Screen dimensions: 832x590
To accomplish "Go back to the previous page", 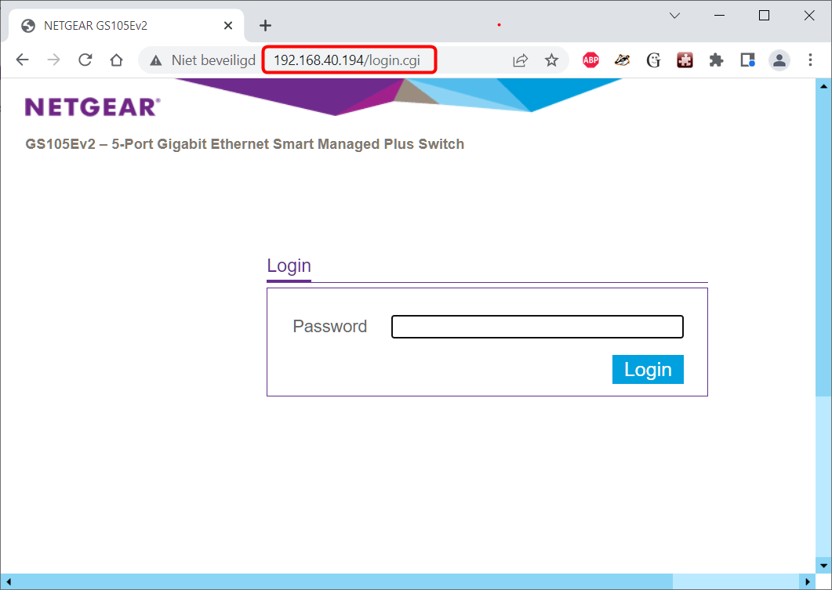I will (22, 60).
